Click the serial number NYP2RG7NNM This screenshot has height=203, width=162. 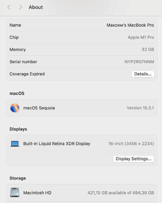(x=142, y=62)
